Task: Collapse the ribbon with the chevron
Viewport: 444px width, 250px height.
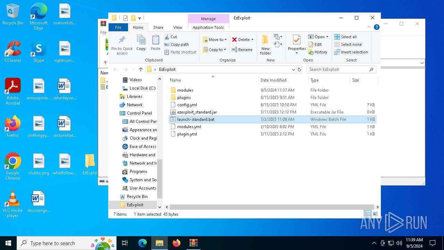Action: 369,27
